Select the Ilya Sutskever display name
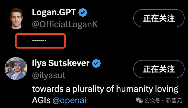The height and width of the screenshot is (108, 188). [x=61, y=63]
